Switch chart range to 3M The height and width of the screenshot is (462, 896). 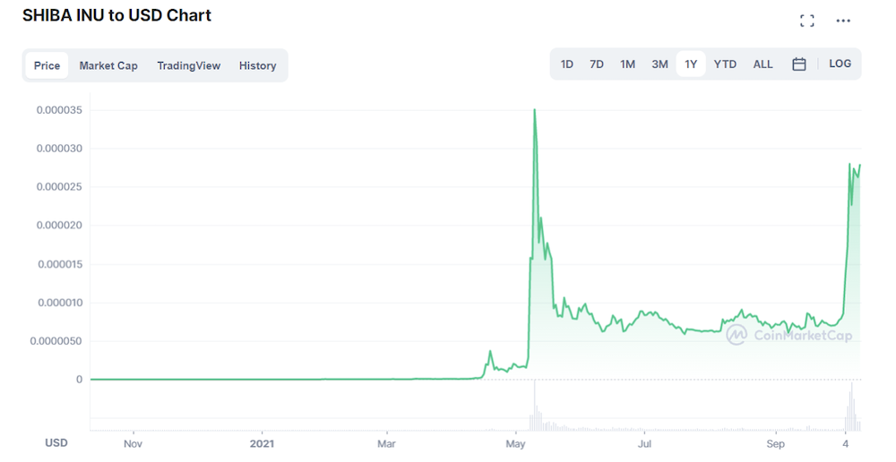(x=659, y=64)
